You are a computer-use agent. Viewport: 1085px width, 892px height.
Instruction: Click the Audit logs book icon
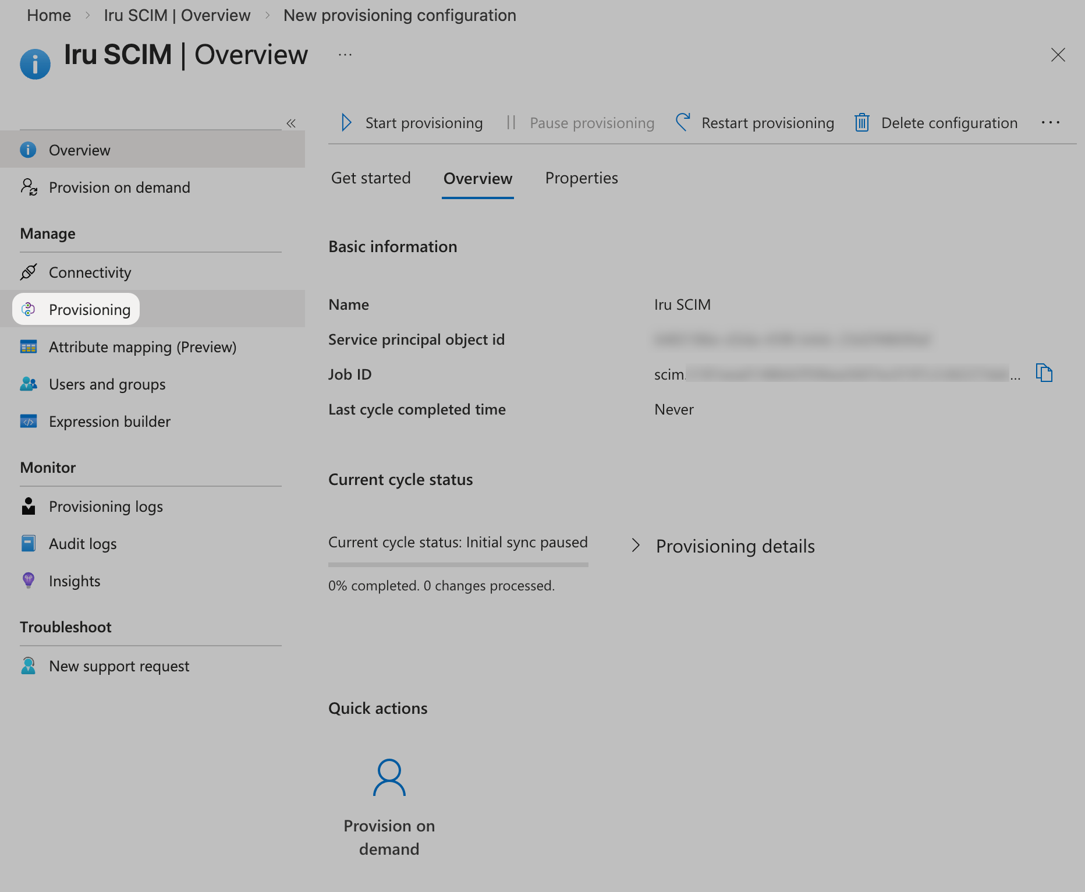[28, 543]
